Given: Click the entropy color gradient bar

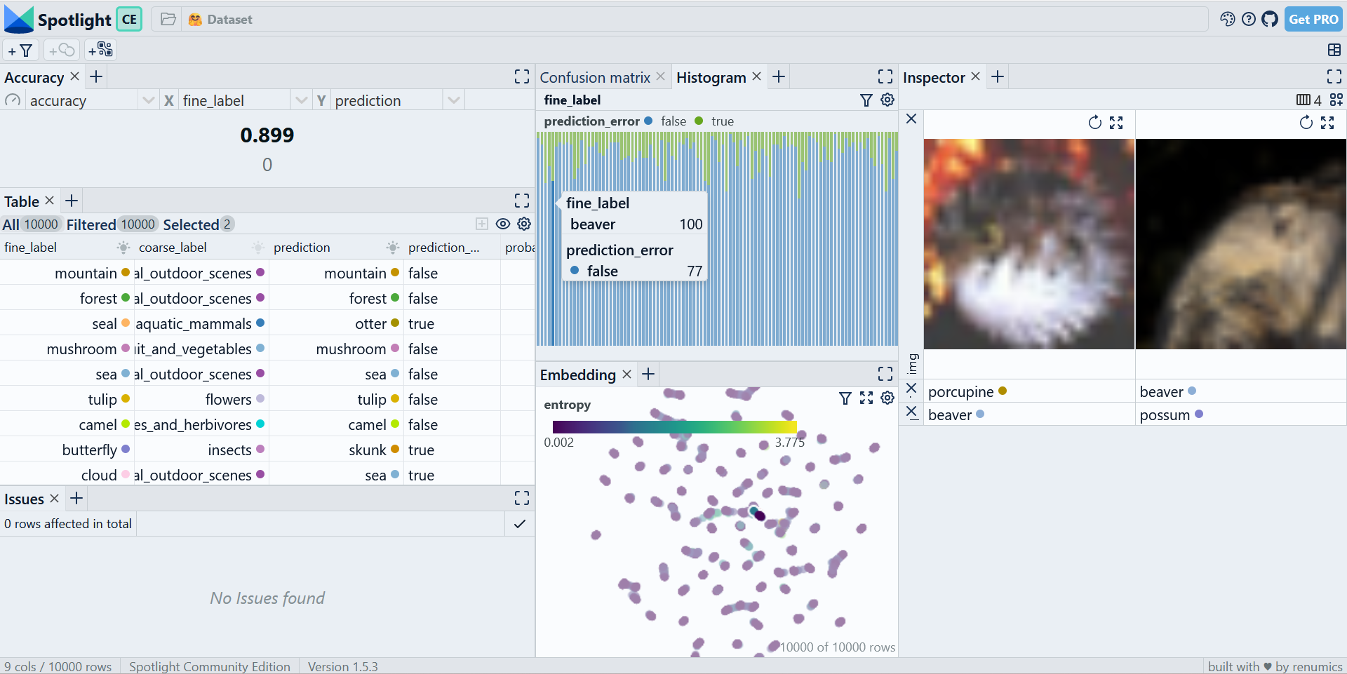Looking at the screenshot, I should (673, 426).
